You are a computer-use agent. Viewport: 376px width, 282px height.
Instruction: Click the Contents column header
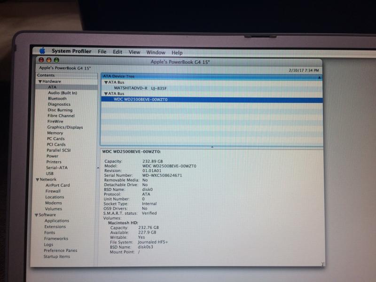67,75
